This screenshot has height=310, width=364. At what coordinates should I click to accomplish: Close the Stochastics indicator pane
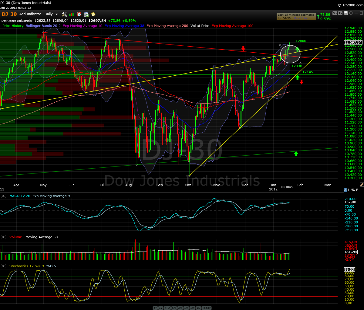tap(3, 266)
